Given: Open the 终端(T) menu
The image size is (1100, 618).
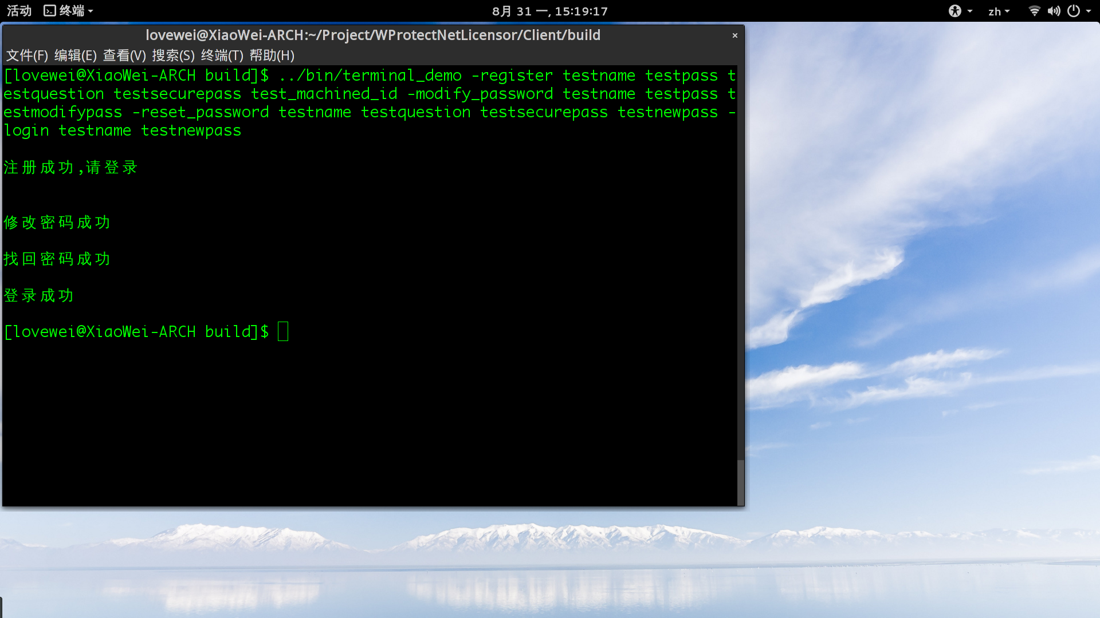Looking at the screenshot, I should [x=222, y=56].
